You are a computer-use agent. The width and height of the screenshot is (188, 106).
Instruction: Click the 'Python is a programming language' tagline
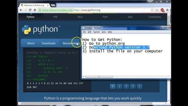[x=93, y=98]
